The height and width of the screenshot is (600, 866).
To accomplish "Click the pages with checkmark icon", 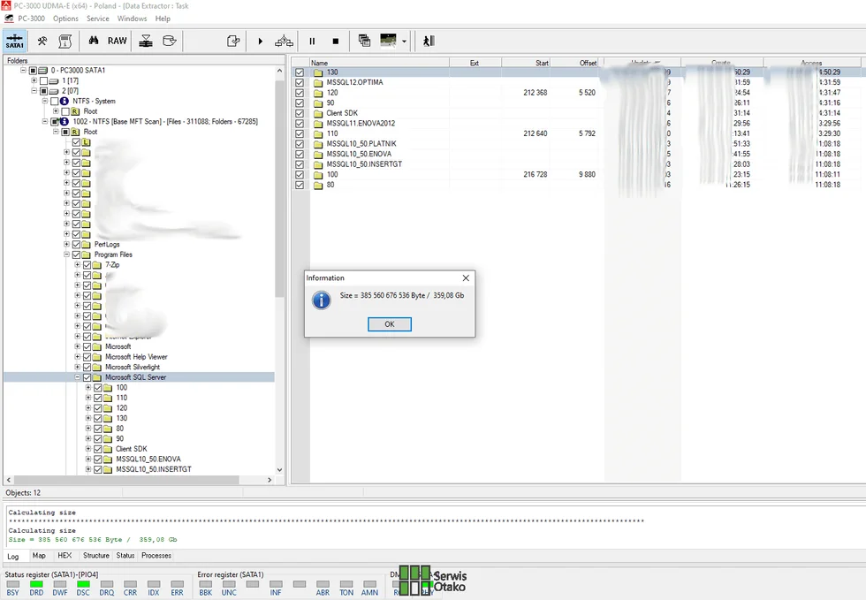I will (233, 41).
